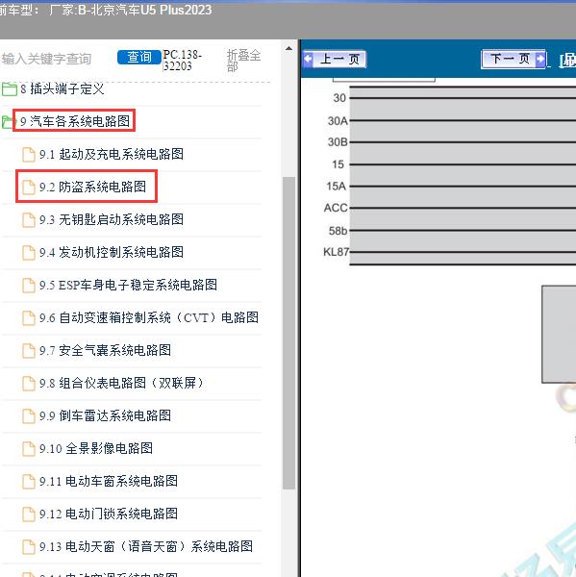Click document icon of 9.7 安全气囊系统电路图
Screen dimensions: 576x577
click(29, 351)
